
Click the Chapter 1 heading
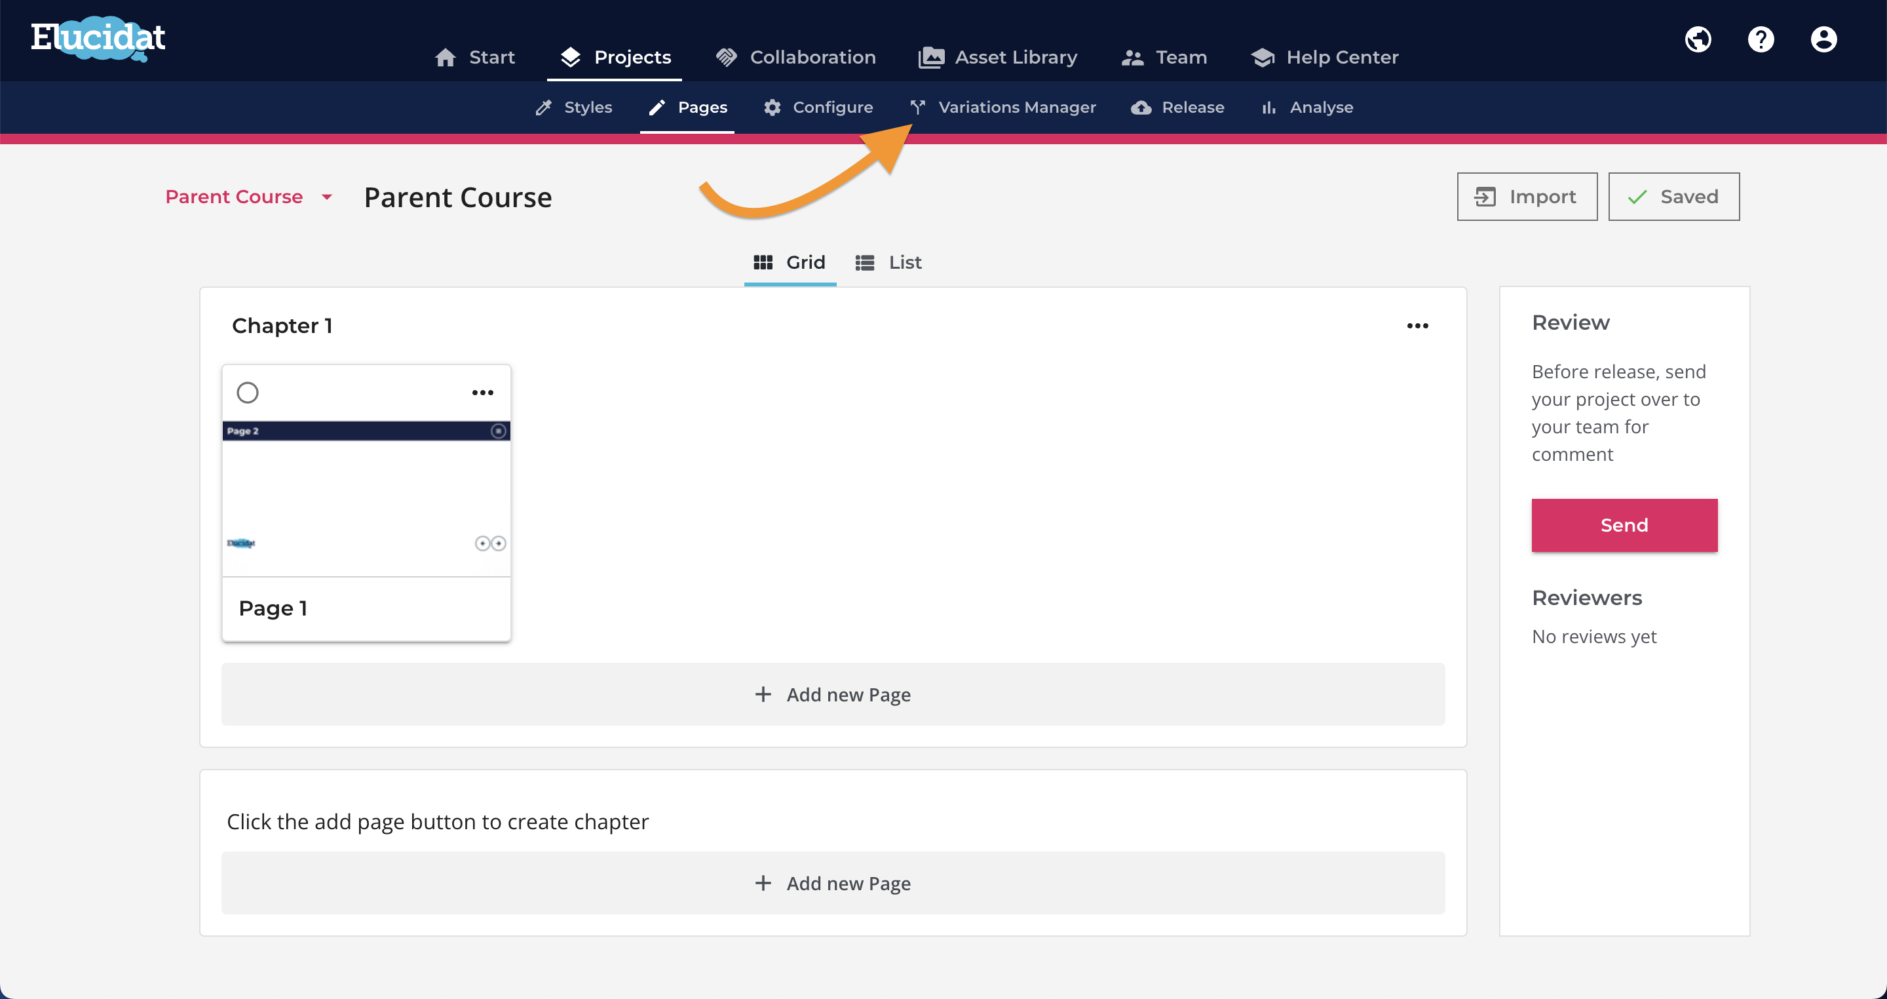[282, 325]
